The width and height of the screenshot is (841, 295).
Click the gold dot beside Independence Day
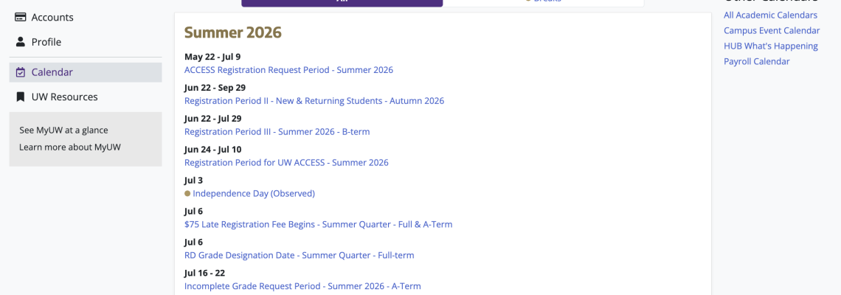[x=187, y=193]
